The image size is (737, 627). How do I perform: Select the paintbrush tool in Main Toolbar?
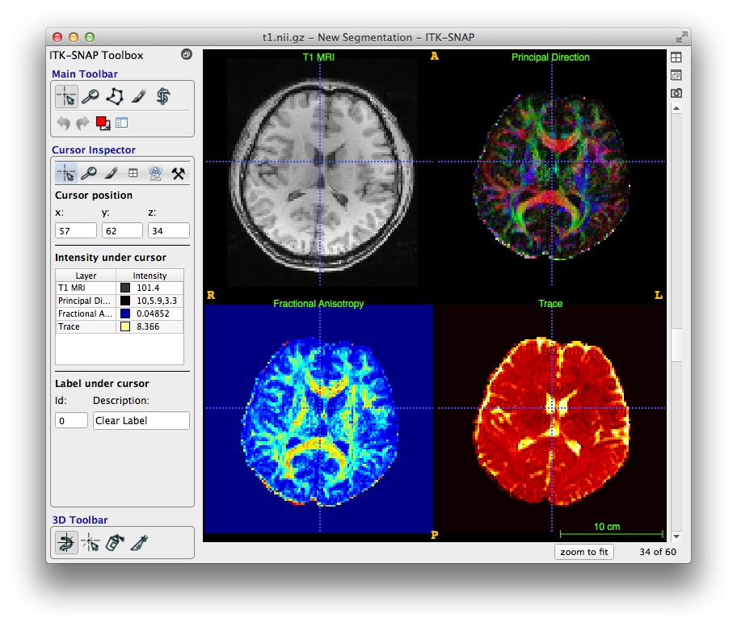139,96
